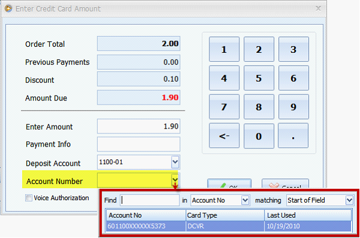Image resolution: width=360 pixels, height=238 pixels.
Task: Tap keypad digit 4
Action: click(x=224, y=78)
